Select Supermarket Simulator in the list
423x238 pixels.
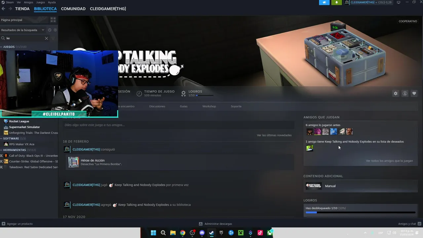24,127
